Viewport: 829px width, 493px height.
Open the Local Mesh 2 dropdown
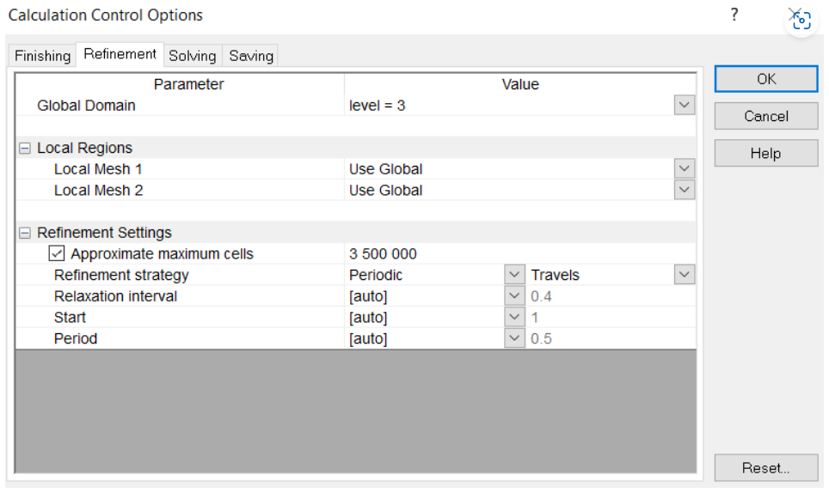point(684,190)
